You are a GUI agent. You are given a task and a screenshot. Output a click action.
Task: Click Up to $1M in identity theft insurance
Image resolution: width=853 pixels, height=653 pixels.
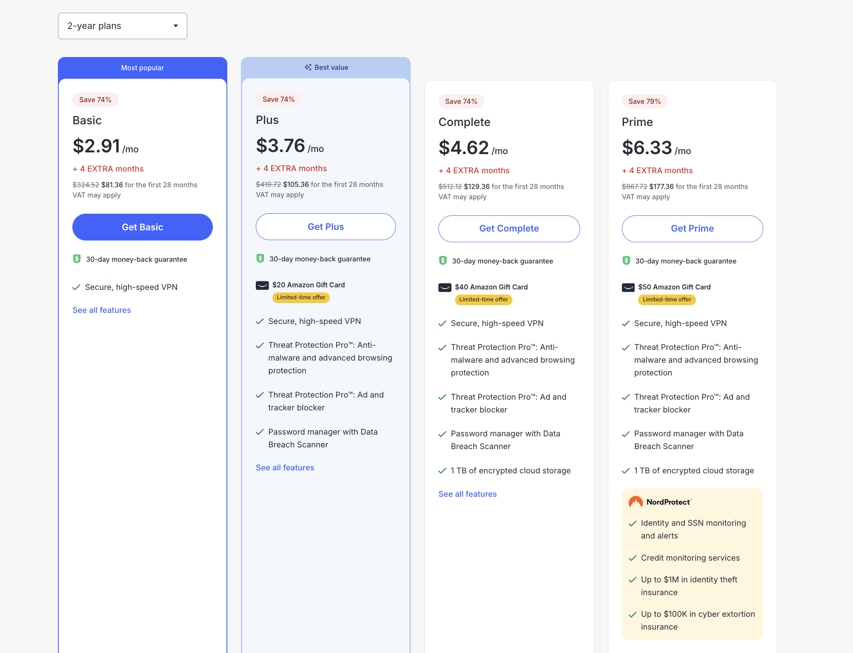coord(689,586)
